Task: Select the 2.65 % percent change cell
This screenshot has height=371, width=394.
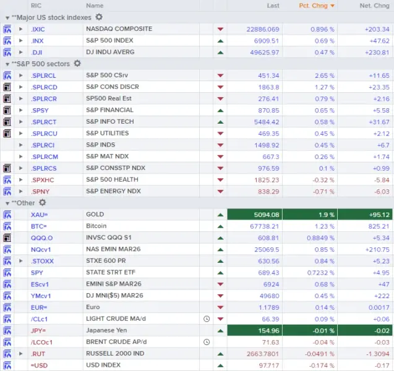Action: coord(310,75)
